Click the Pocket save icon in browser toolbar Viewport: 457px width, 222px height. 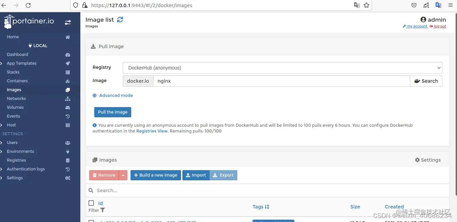(x=414, y=5)
